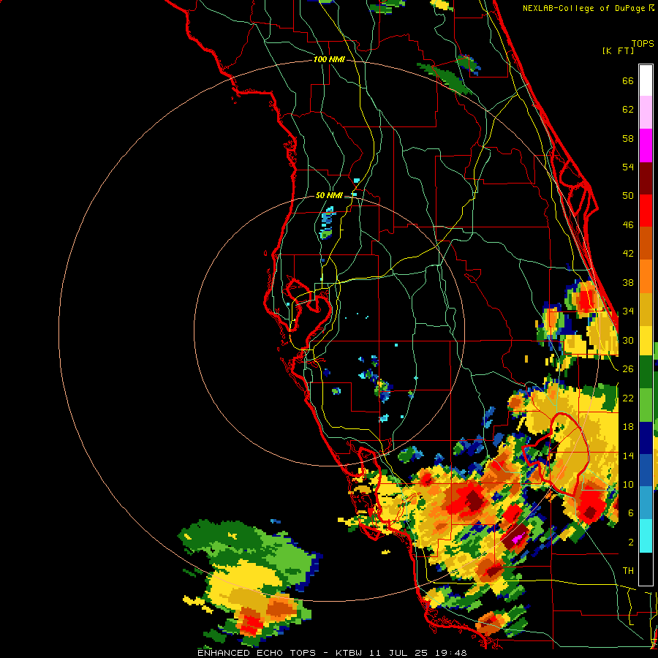The image size is (658, 658).
Task: Click the [K FT] units label
Action: (x=618, y=50)
